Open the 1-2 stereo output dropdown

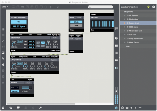(15, 88)
